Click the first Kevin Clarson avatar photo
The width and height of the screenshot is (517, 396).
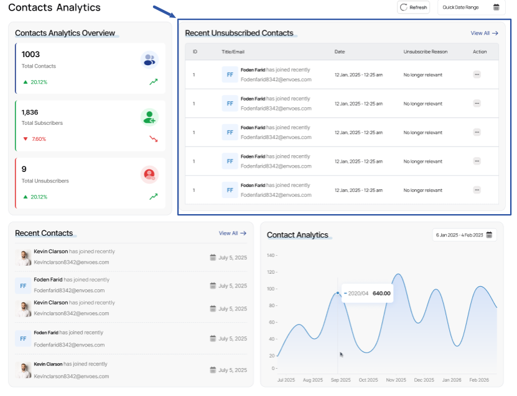click(x=23, y=257)
